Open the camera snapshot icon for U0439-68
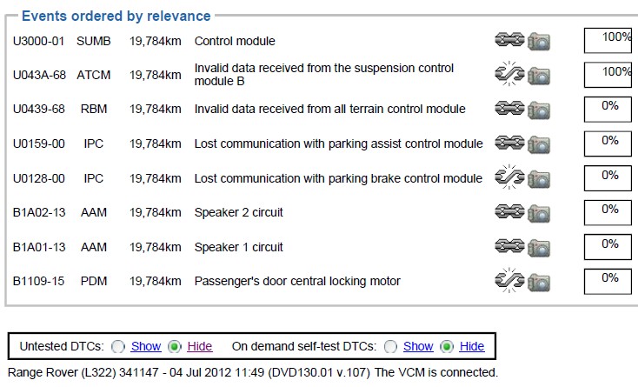 (x=539, y=110)
